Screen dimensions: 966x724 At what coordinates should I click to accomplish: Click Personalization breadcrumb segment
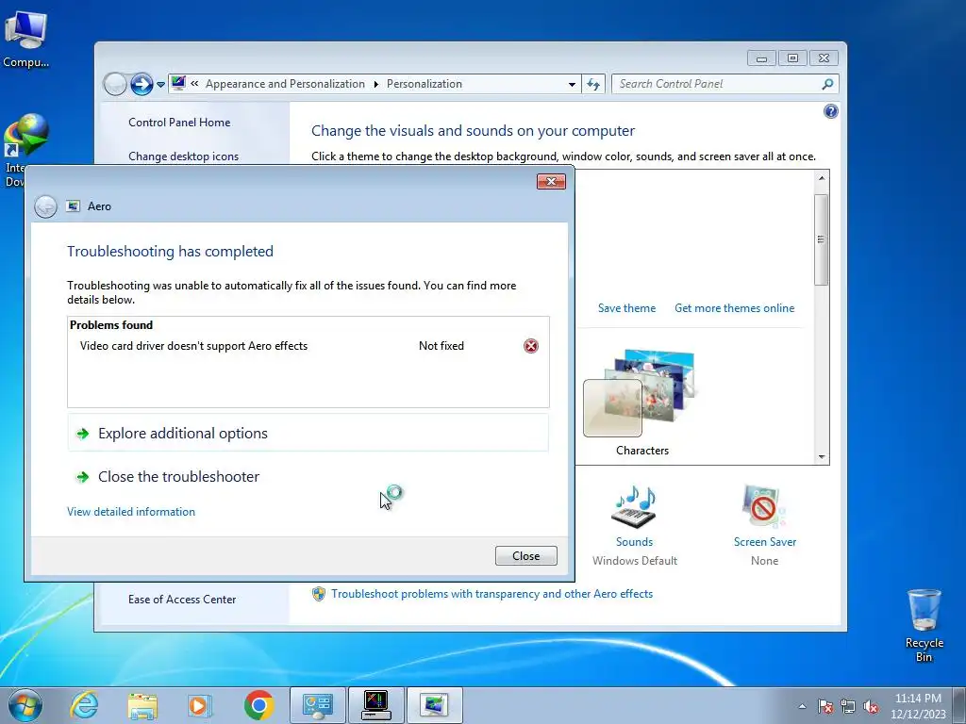pos(424,84)
